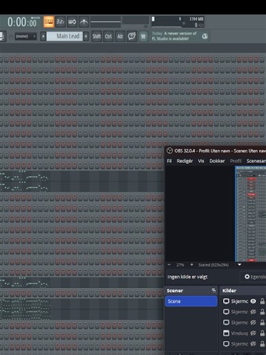
Task: Add a new pattern with the plus button
Action: [x=86, y=36]
